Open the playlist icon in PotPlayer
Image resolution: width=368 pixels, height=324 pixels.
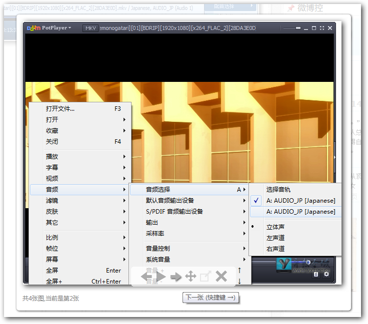[x=316, y=274]
